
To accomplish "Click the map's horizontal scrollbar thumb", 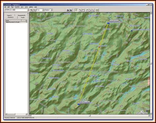I will (x=90, y=115).
